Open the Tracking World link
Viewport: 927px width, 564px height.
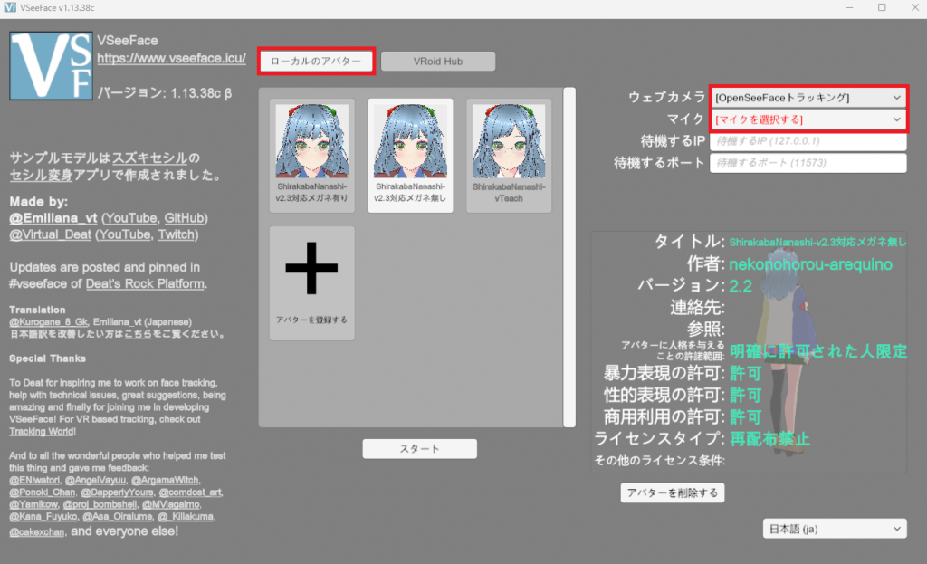[x=42, y=432]
